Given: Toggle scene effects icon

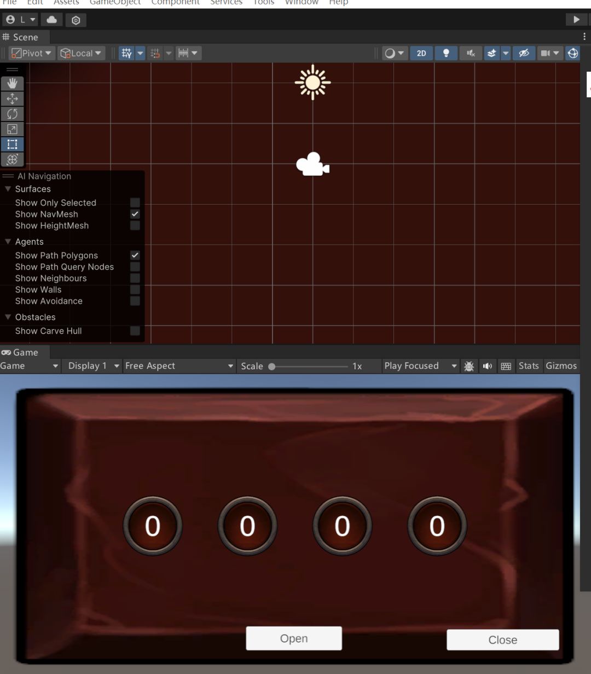Looking at the screenshot, I should 491,53.
